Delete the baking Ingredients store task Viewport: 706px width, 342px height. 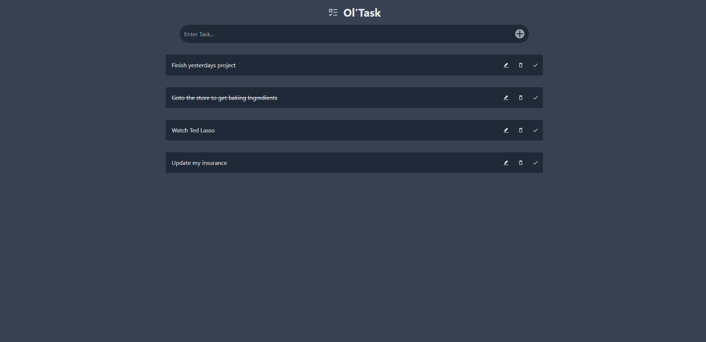(x=521, y=98)
